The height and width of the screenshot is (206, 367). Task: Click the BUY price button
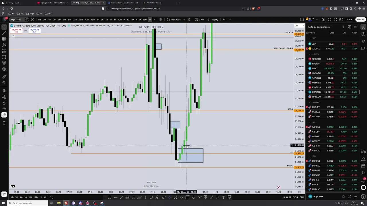(34, 30)
